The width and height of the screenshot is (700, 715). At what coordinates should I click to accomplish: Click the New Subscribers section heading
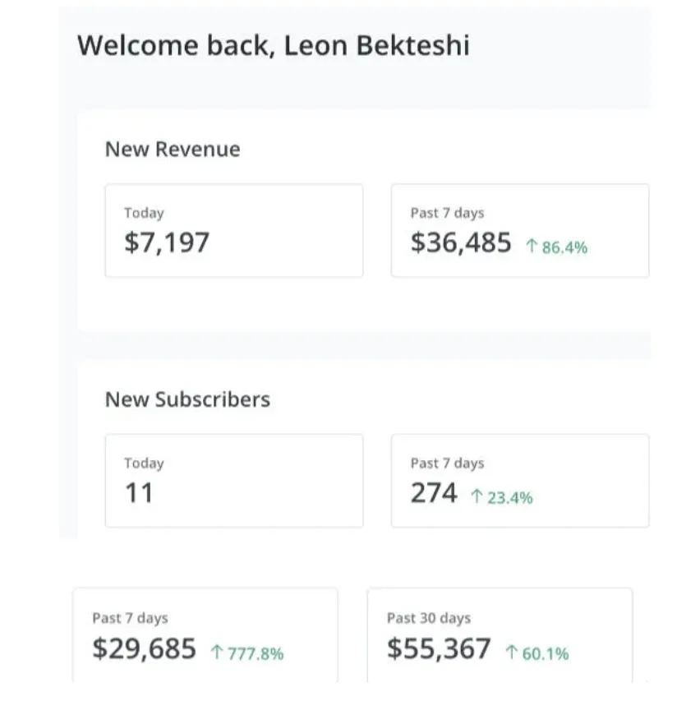point(187,400)
